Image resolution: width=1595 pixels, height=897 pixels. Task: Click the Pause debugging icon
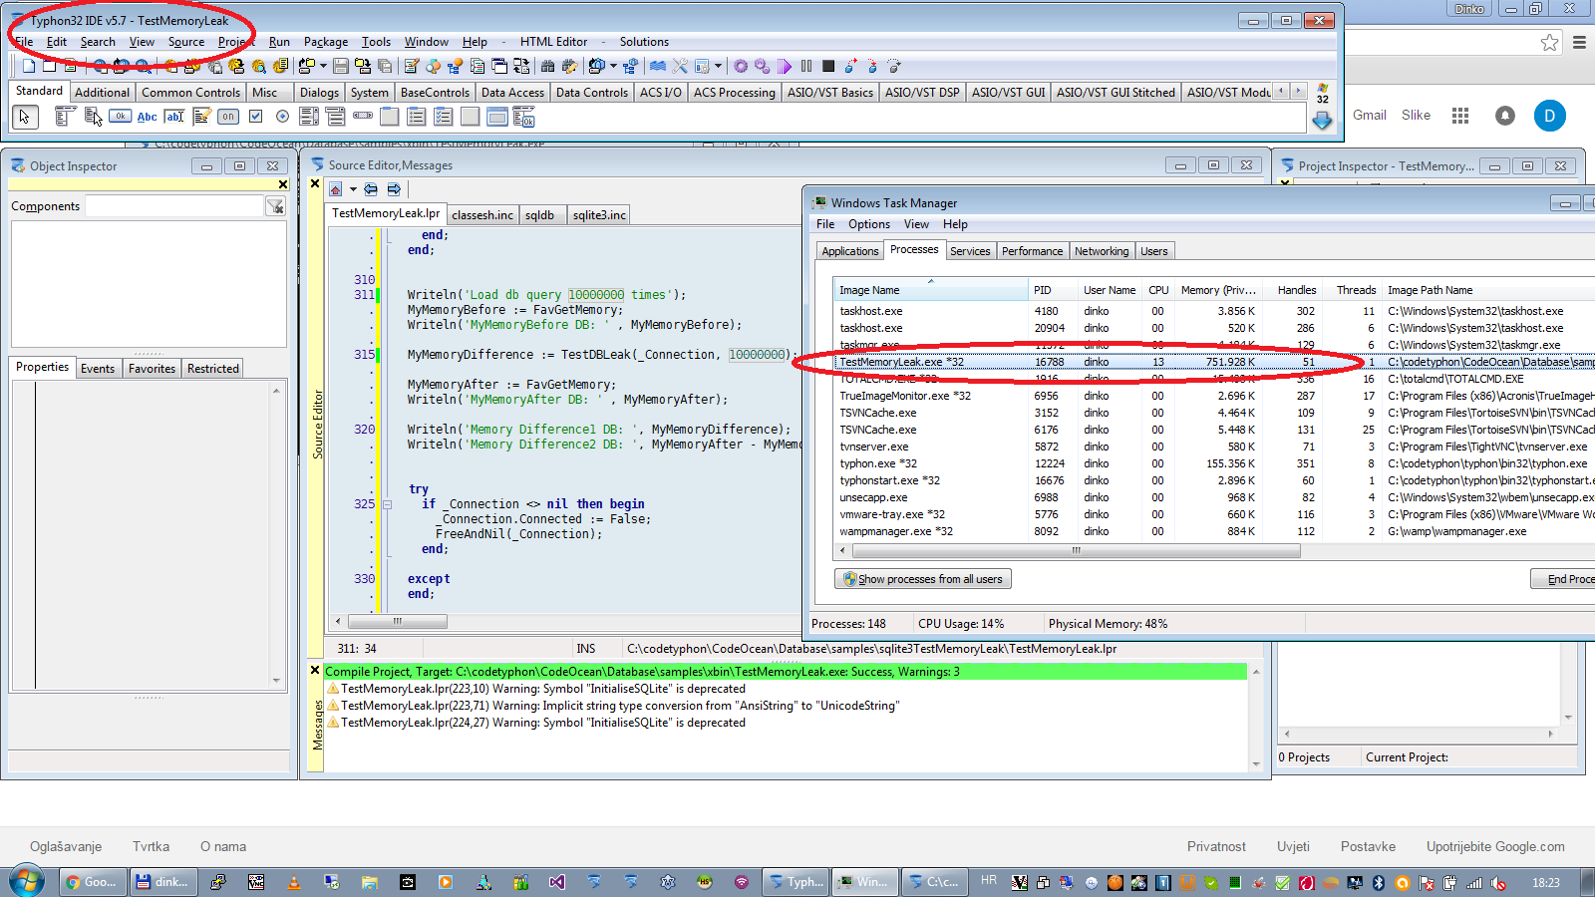coord(806,66)
